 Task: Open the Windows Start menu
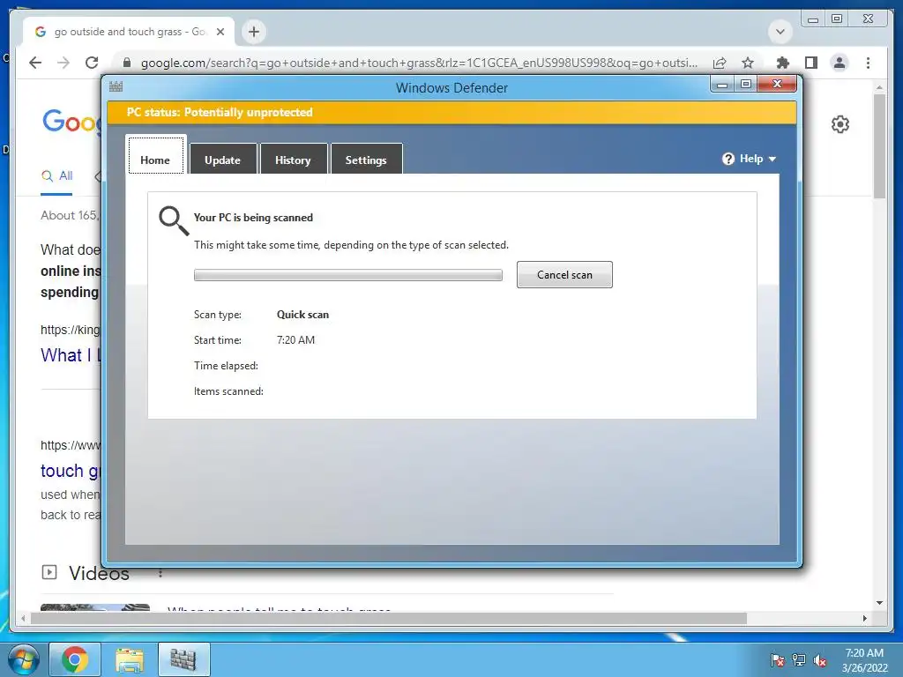pyautogui.click(x=24, y=659)
